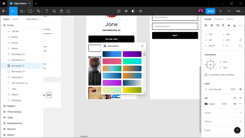Switch to the Prototype tab
This screenshot has height=138, width=245.
point(219,19)
